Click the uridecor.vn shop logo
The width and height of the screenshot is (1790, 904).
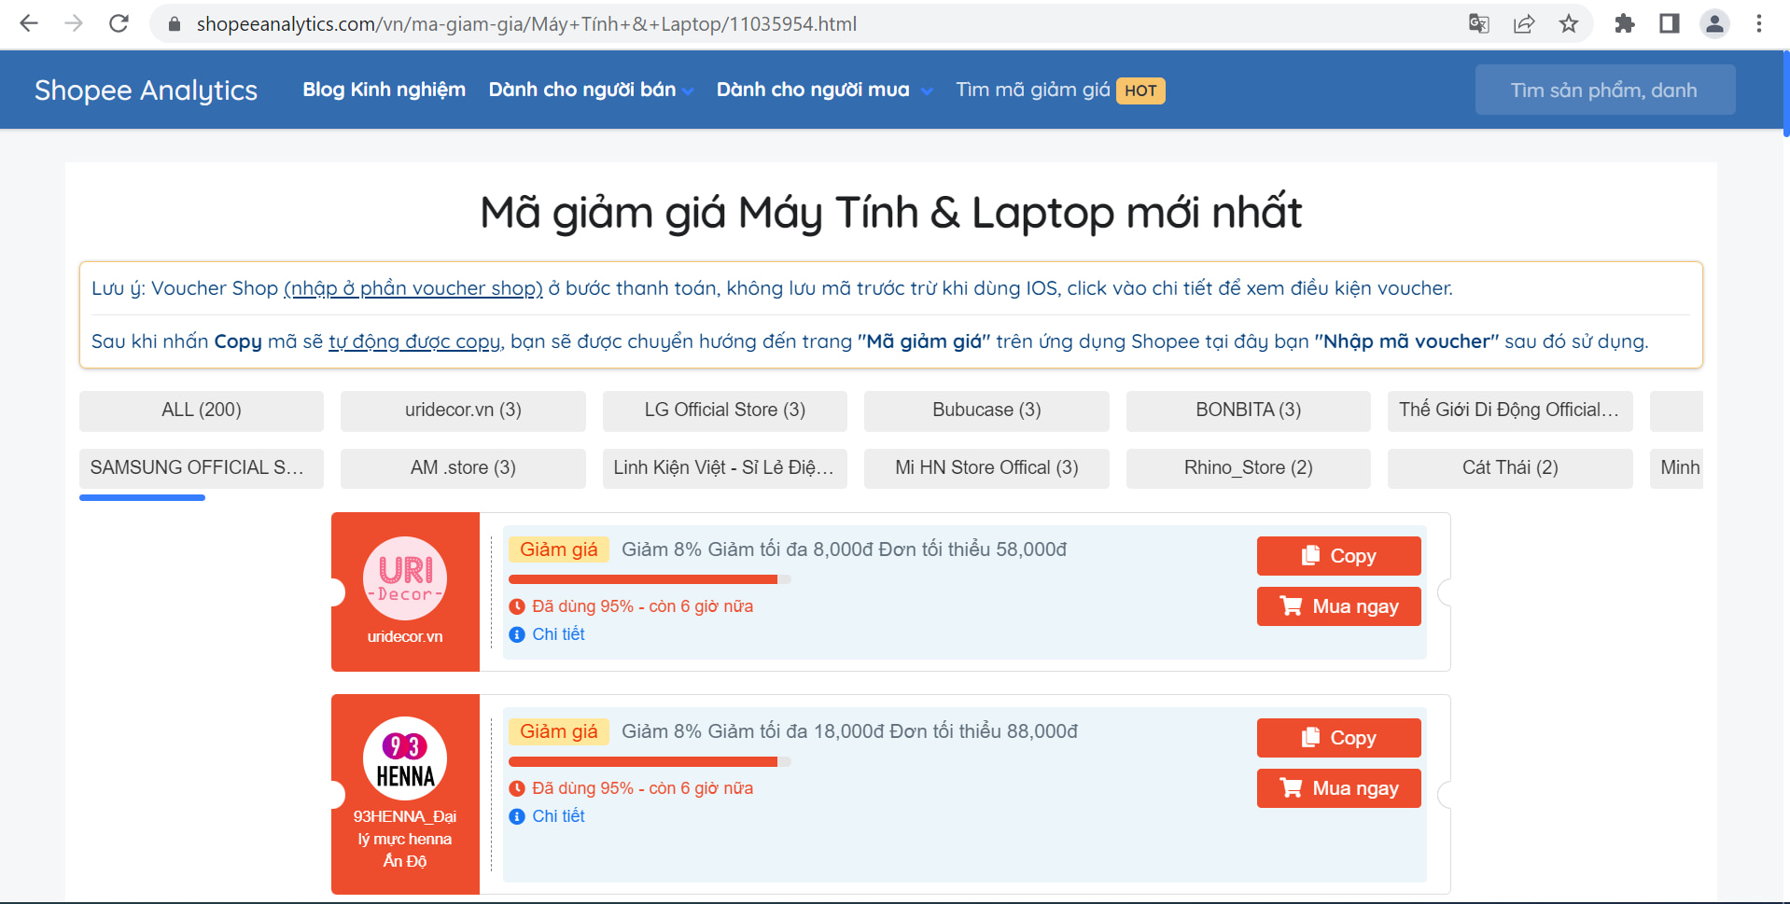(405, 578)
